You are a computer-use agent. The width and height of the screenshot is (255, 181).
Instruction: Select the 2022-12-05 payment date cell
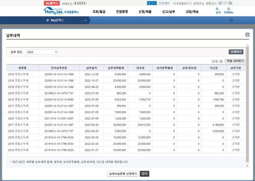91,74
